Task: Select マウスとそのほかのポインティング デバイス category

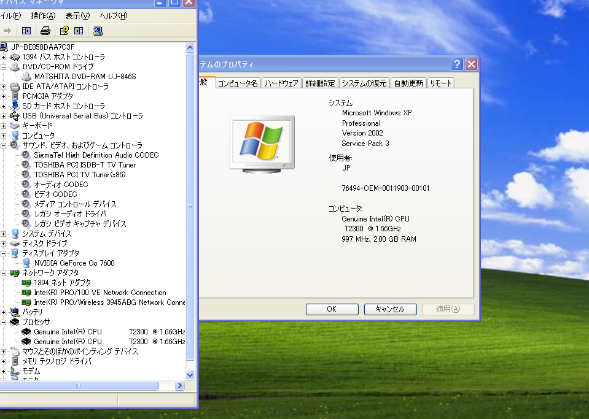Action: pos(80,352)
